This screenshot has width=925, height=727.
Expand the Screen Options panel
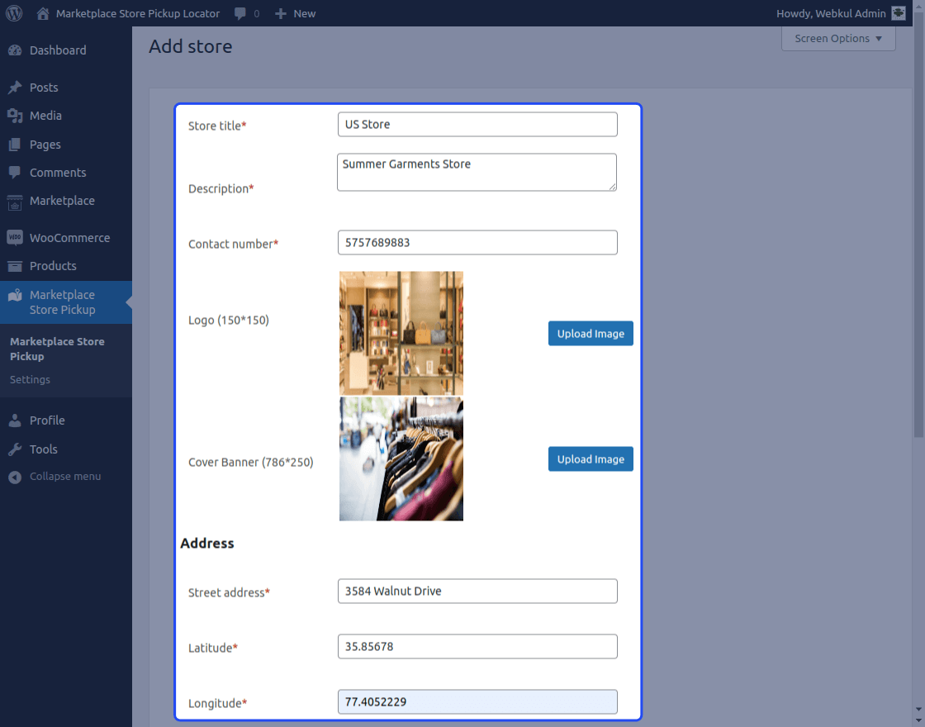click(x=837, y=38)
